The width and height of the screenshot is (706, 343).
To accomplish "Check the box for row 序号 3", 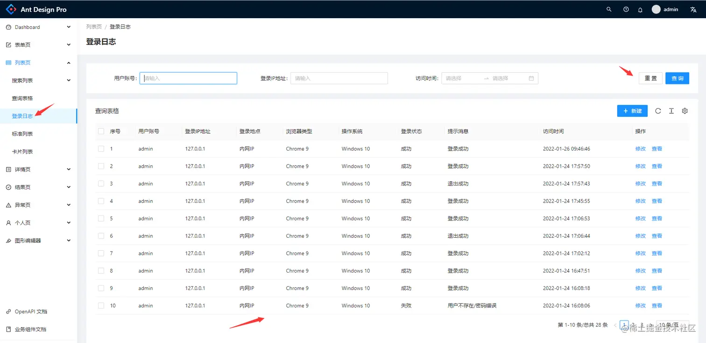I will (x=101, y=184).
